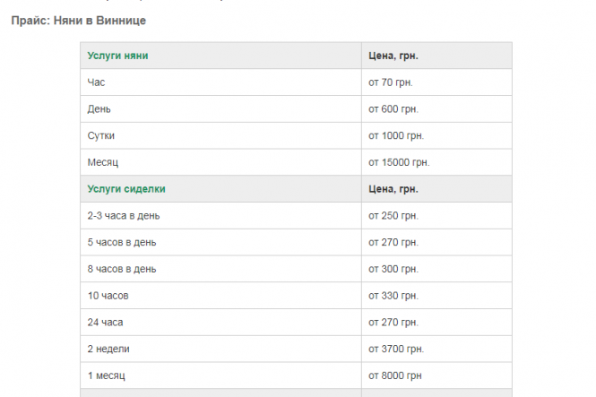This screenshot has width=596, height=397.
Task: Click the "День" service cell
Action: (99, 109)
